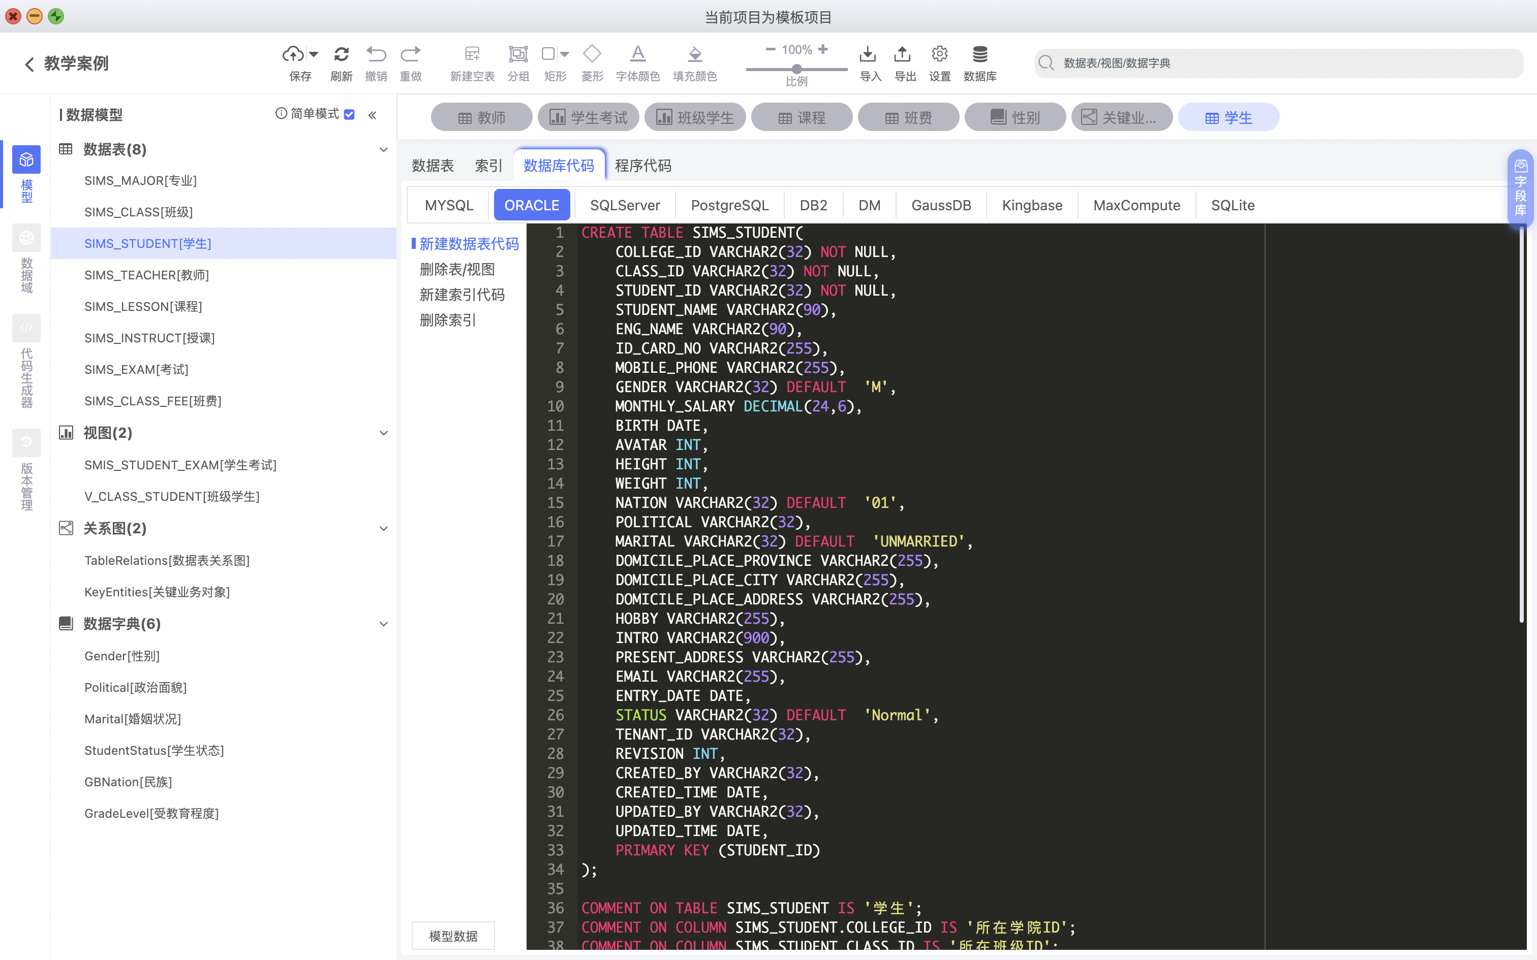The image size is (1537, 960).
Task: Switch to the program code tab
Action: coord(643,166)
